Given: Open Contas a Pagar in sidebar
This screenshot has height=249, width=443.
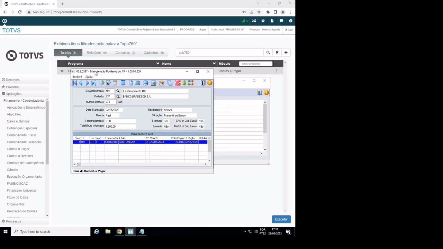Looking at the screenshot, I should point(18,149).
